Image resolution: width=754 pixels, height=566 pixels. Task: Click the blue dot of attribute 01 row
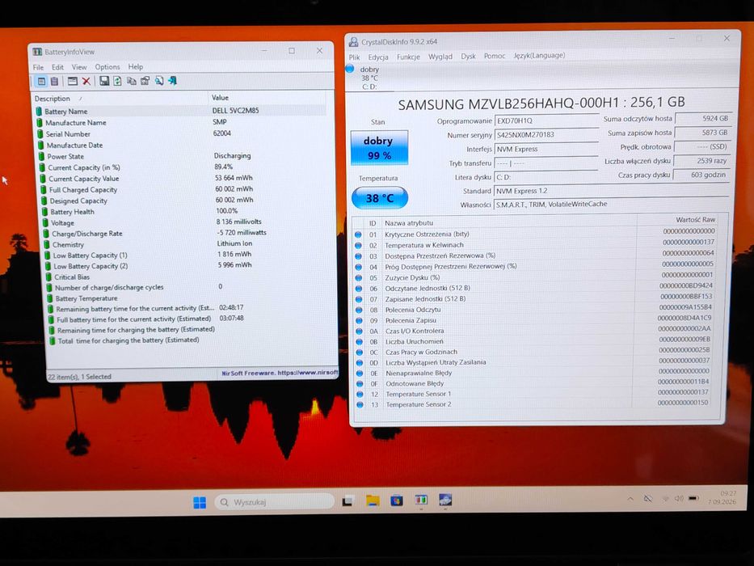358,234
